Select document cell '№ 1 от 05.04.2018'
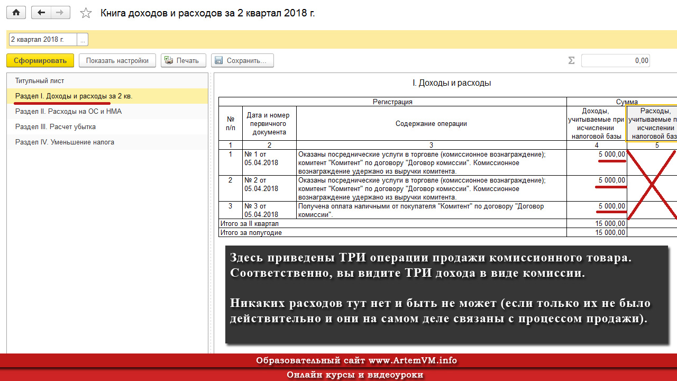The image size is (677, 381). pos(269,162)
